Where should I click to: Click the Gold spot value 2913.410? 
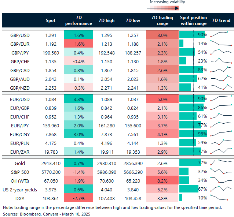click(x=51, y=163)
